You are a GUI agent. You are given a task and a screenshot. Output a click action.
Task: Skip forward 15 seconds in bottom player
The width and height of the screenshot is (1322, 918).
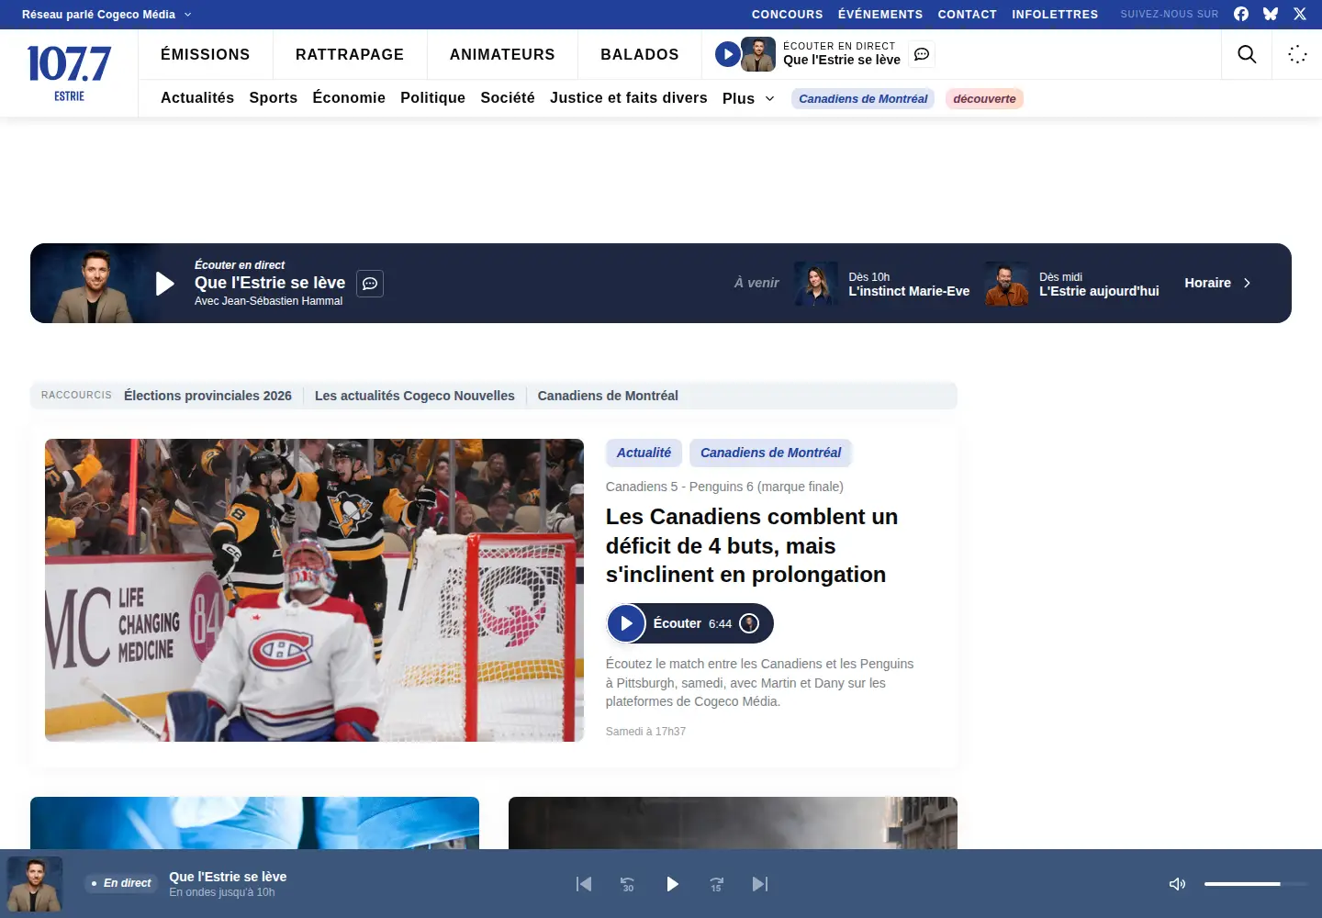716,884
